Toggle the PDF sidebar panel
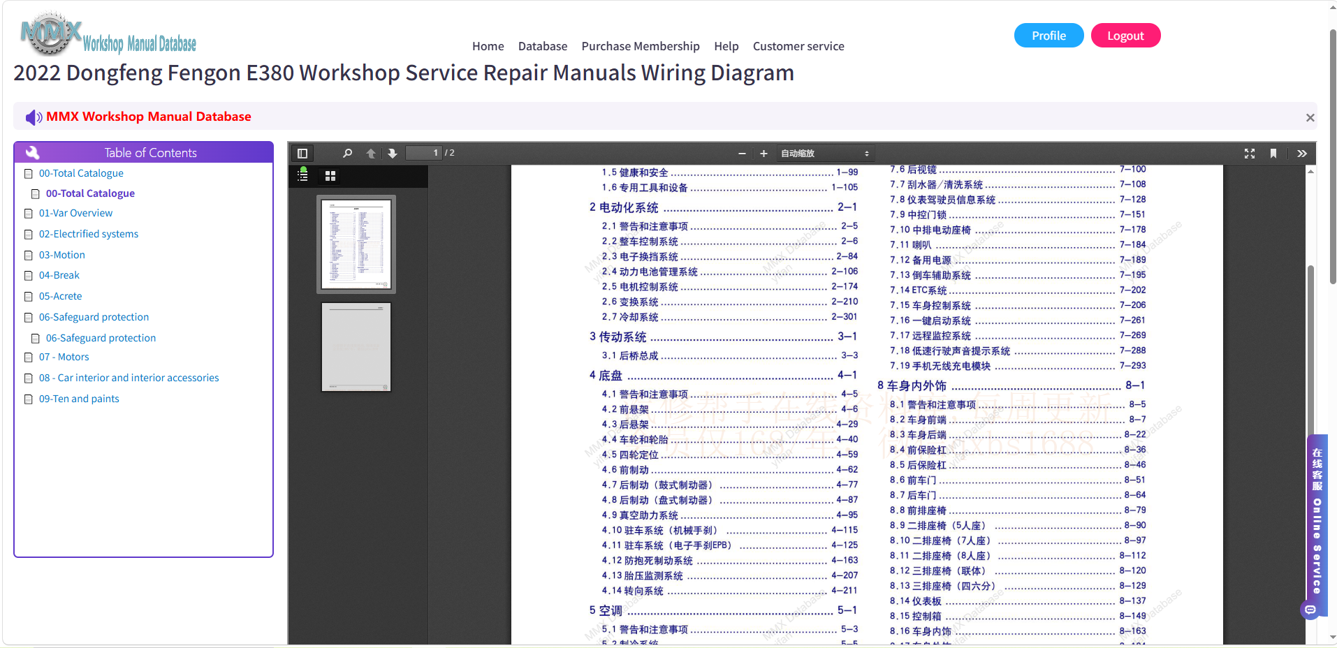 pos(302,153)
